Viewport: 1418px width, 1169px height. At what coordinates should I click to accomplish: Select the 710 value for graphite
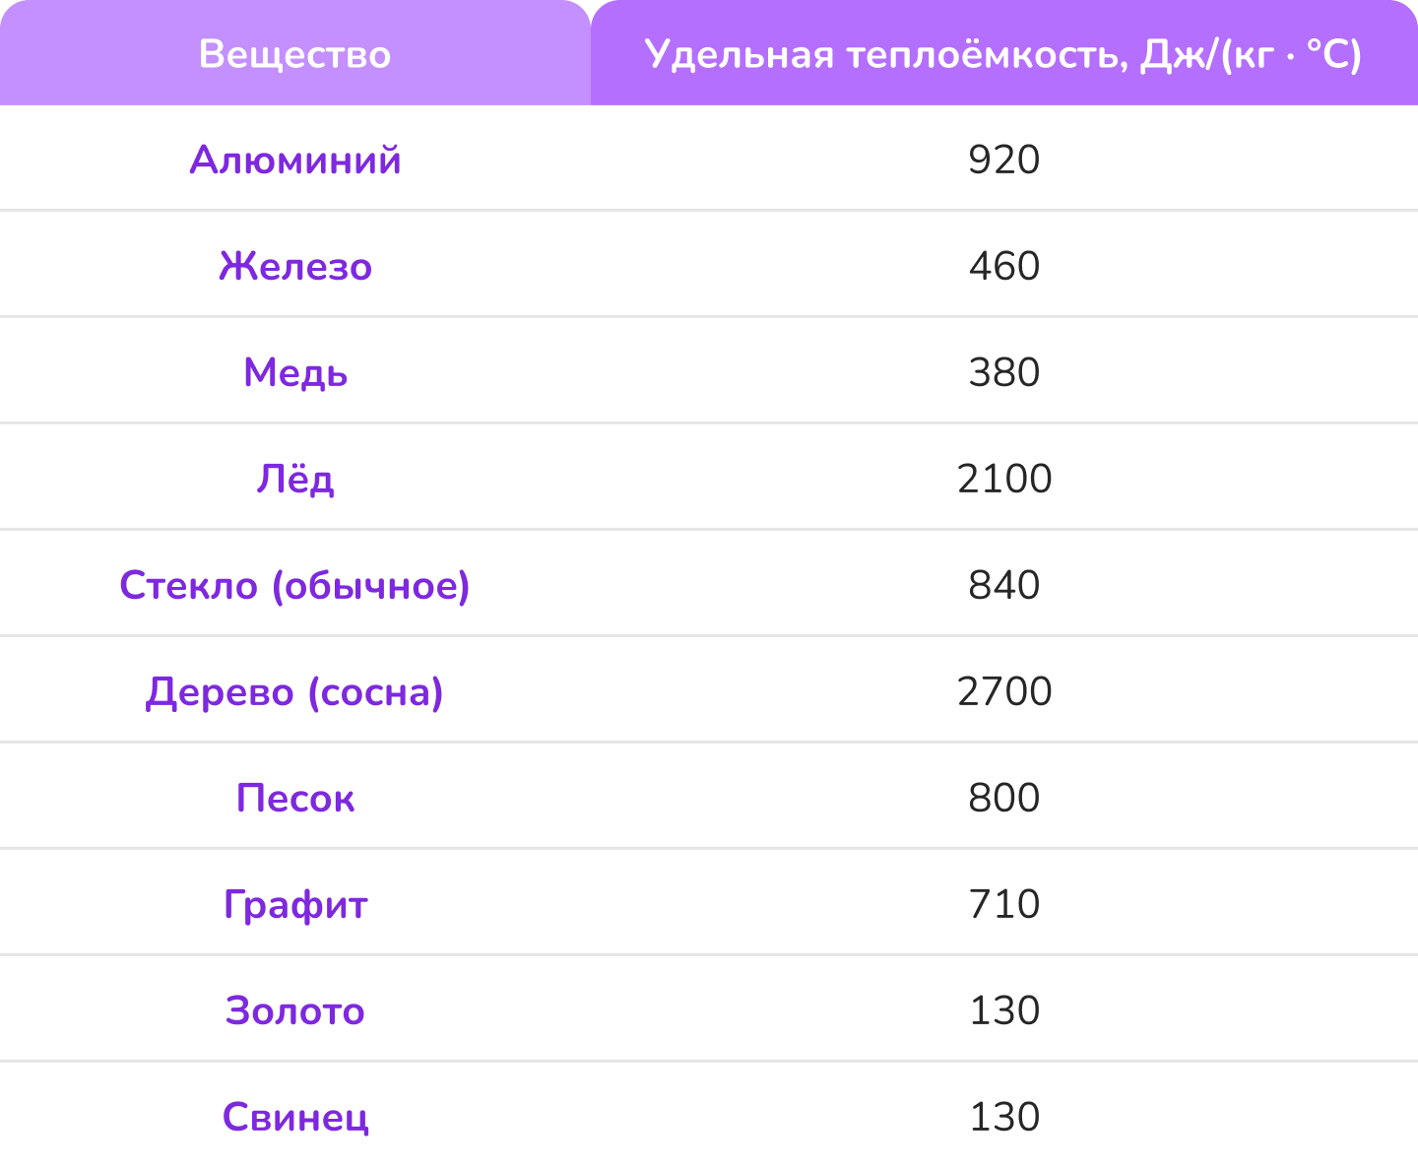[1003, 904]
